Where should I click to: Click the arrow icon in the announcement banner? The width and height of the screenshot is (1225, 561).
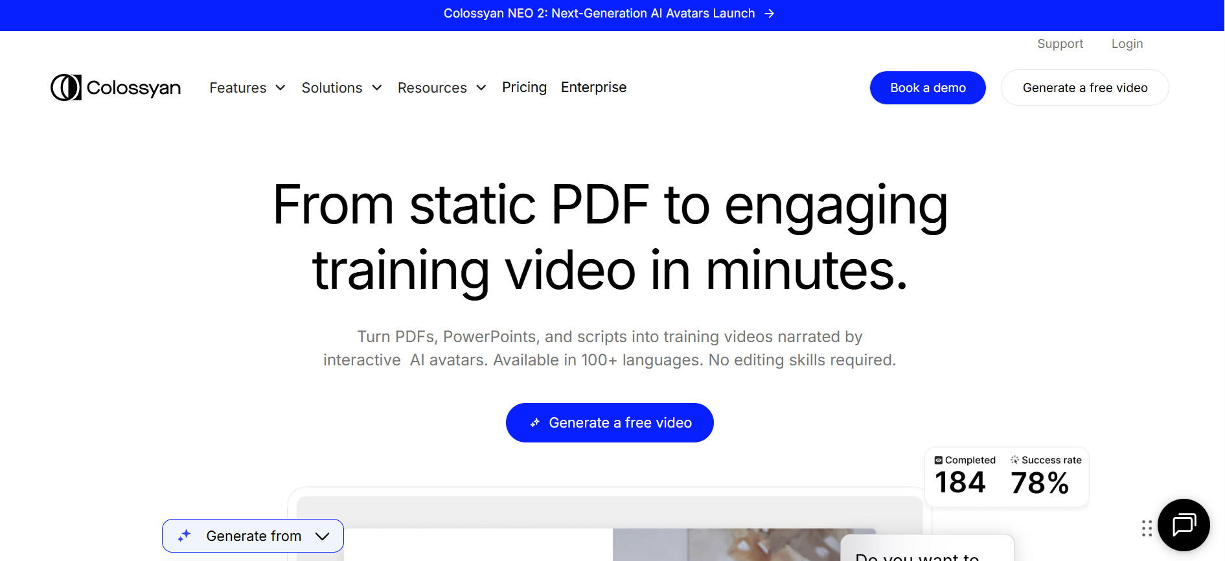(x=769, y=14)
